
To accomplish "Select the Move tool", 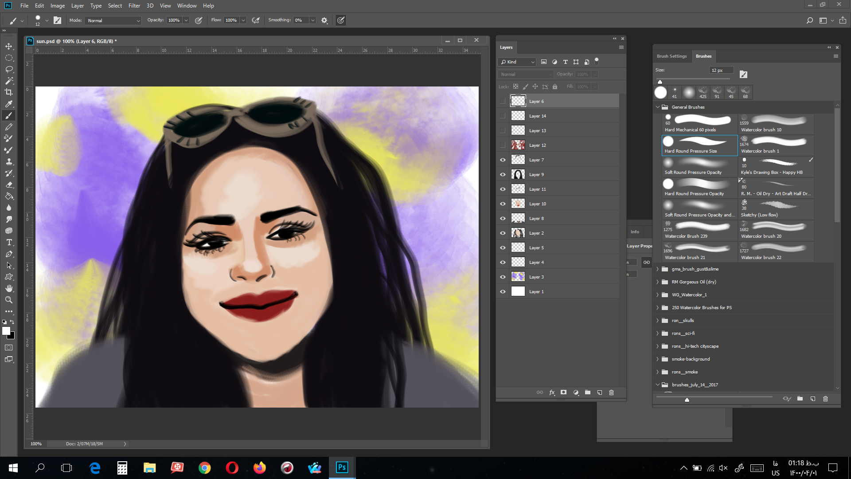I will pos(9,47).
